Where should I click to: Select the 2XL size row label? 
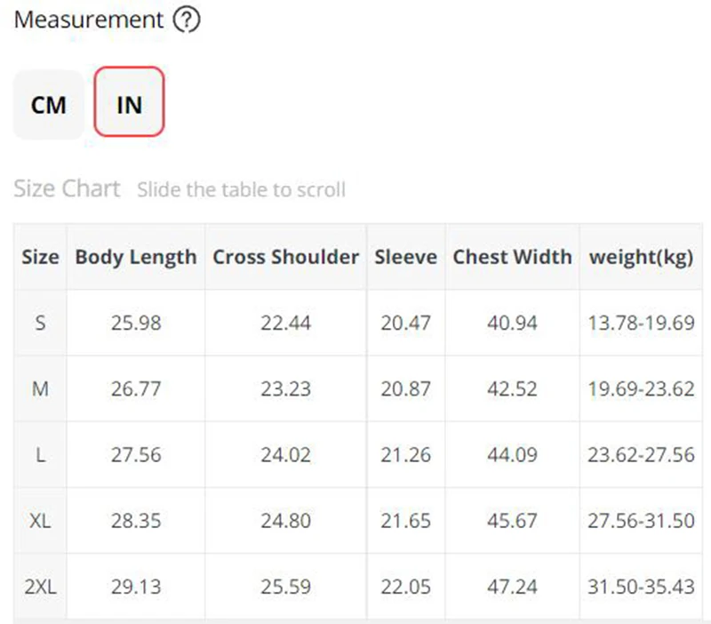[40, 587]
